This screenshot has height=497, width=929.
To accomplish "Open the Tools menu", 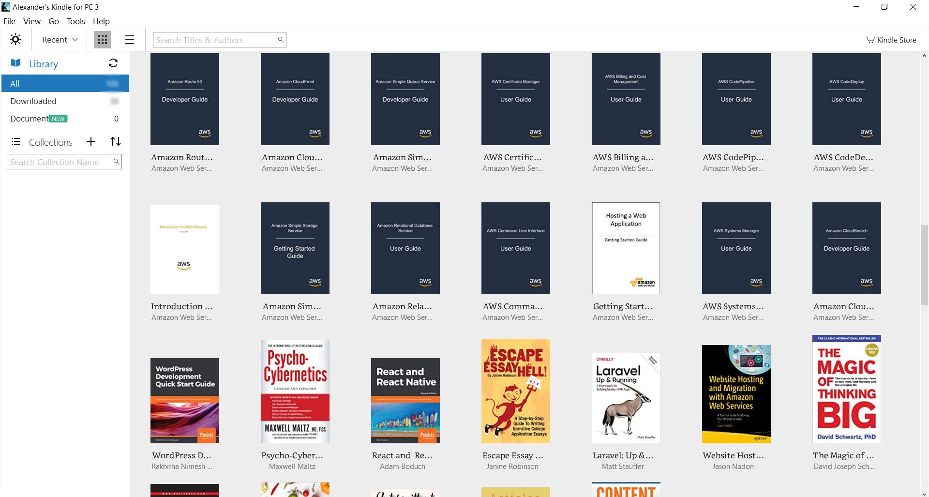I will click(x=76, y=21).
